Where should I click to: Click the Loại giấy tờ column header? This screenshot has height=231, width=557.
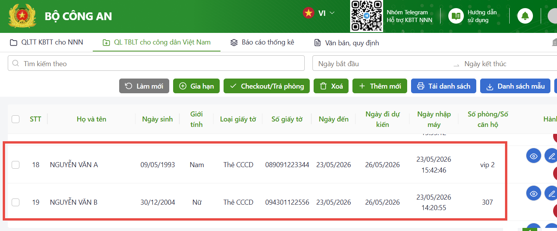coord(238,119)
